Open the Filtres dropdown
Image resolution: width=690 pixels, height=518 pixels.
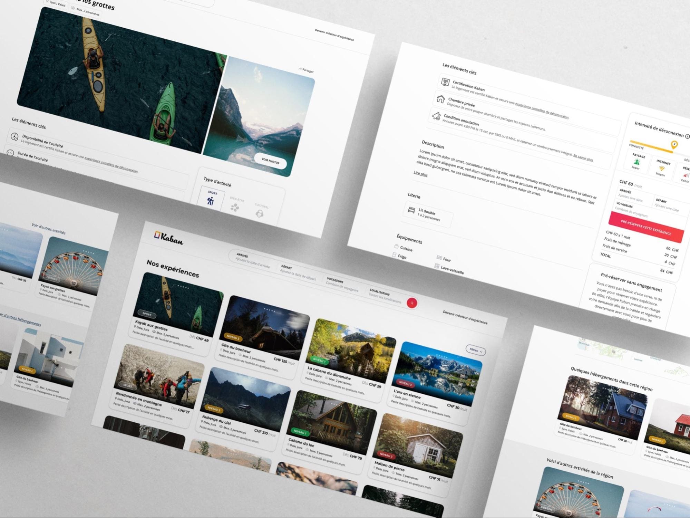tap(476, 351)
